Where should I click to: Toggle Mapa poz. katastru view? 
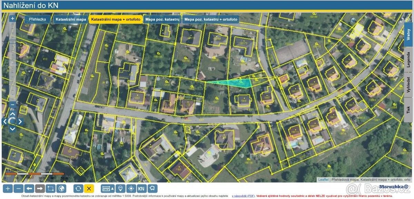(x=162, y=20)
